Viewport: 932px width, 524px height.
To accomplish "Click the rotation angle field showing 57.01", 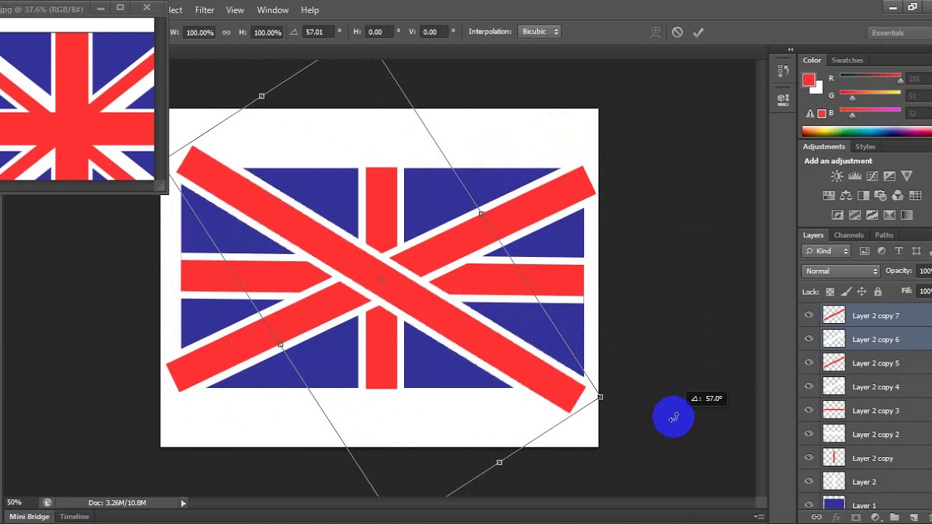I will point(318,32).
